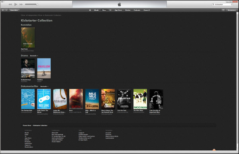The image size is (239, 154).
Task: Open footer Account link
Action: [108, 133]
